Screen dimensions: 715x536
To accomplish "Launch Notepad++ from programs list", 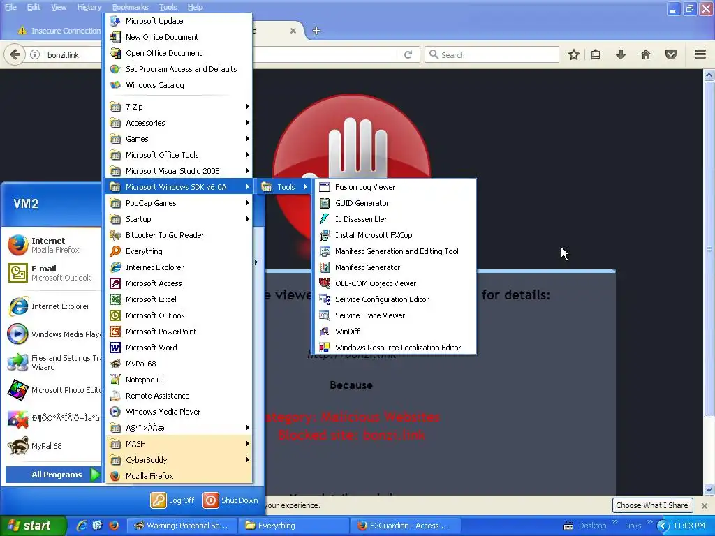I will click(179, 380).
